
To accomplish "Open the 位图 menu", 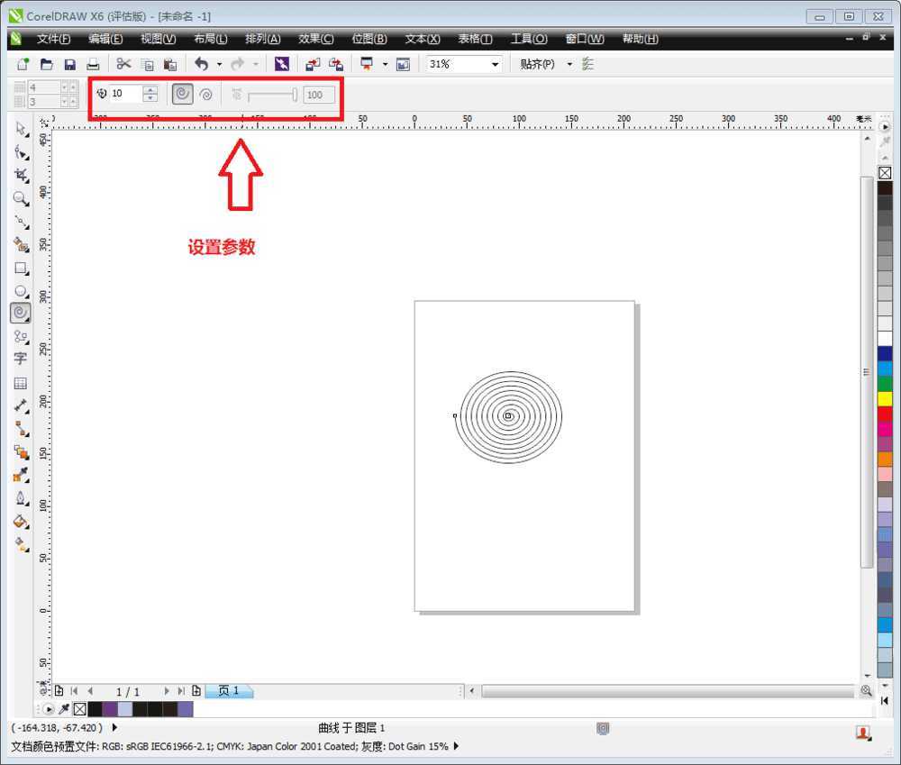I will pyautogui.click(x=369, y=39).
